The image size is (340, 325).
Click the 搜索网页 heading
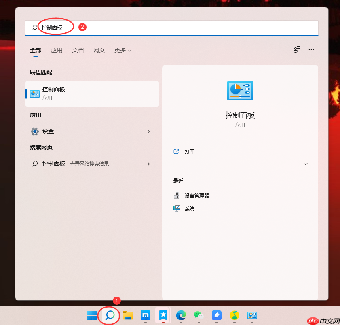(x=41, y=147)
